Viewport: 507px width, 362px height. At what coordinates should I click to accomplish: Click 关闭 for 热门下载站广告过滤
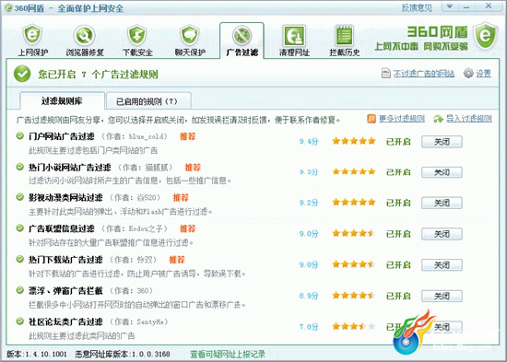442,265
